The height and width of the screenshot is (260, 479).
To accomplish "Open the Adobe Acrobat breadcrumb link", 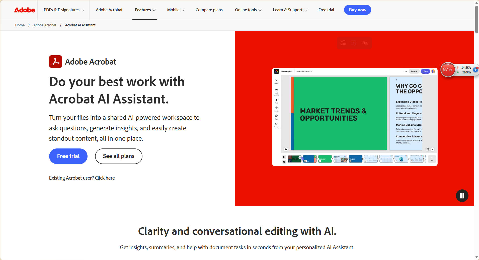I will tap(45, 25).
